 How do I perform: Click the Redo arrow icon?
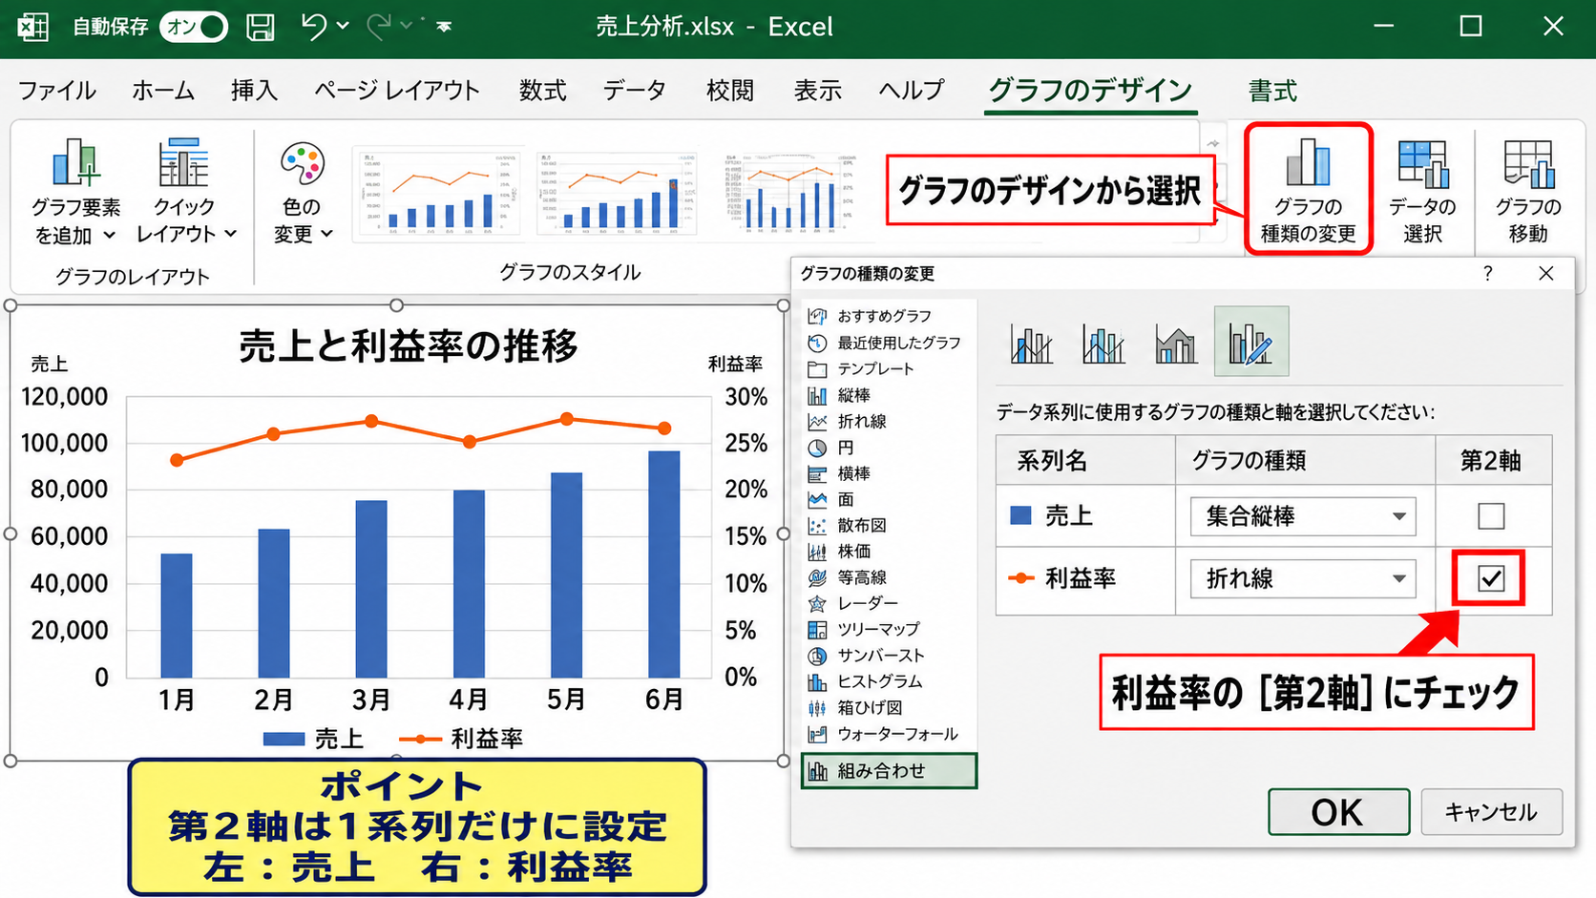click(379, 26)
